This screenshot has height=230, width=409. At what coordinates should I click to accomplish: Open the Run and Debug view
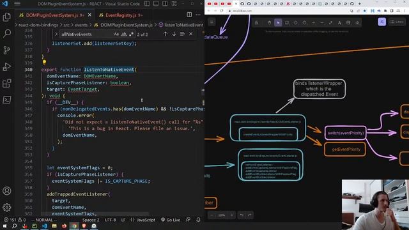click(x=7, y=66)
